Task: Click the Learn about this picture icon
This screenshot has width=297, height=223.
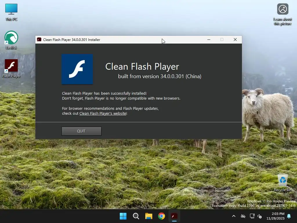Action: (x=282, y=15)
